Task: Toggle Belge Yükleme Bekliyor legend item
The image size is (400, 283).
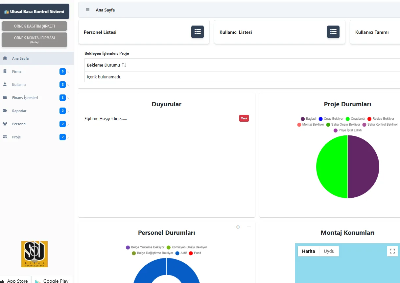Action: [x=145, y=247]
